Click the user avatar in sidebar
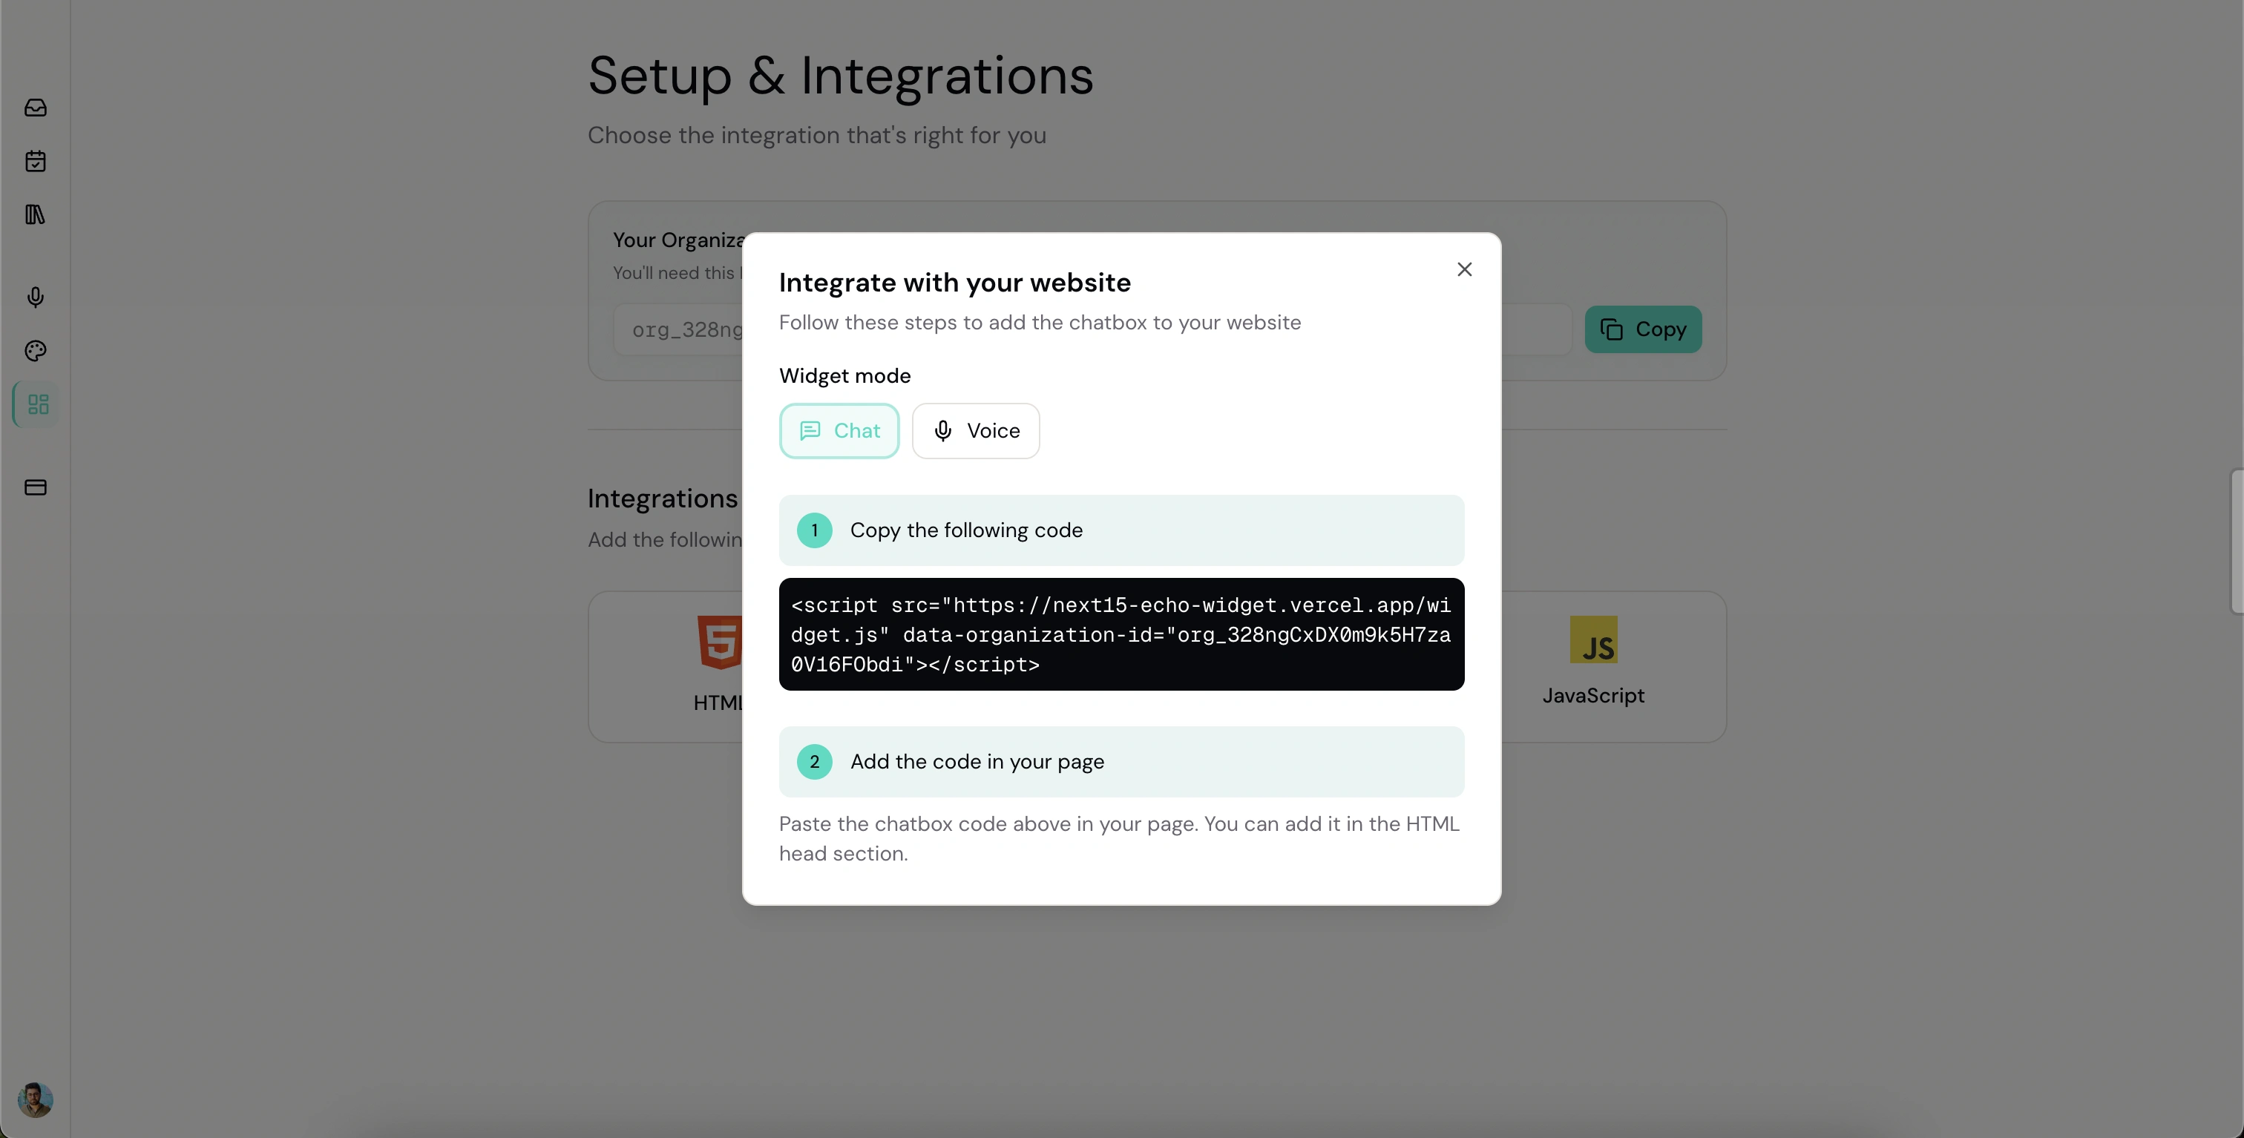This screenshot has height=1138, width=2244. pos(36,1099)
